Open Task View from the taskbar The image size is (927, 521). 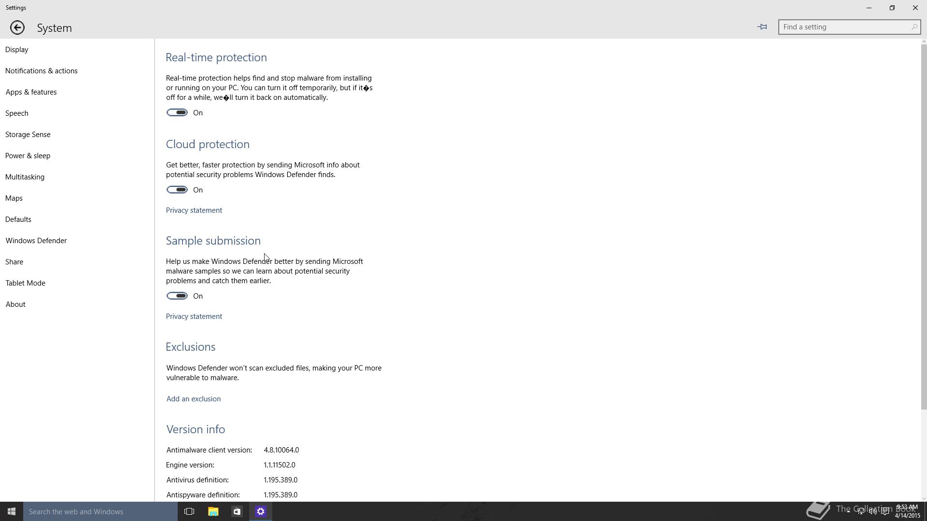coord(189,511)
